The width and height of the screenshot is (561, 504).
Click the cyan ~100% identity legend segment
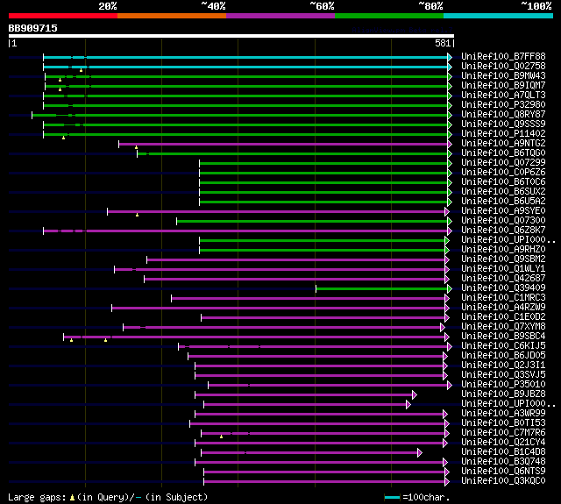[x=499, y=16]
